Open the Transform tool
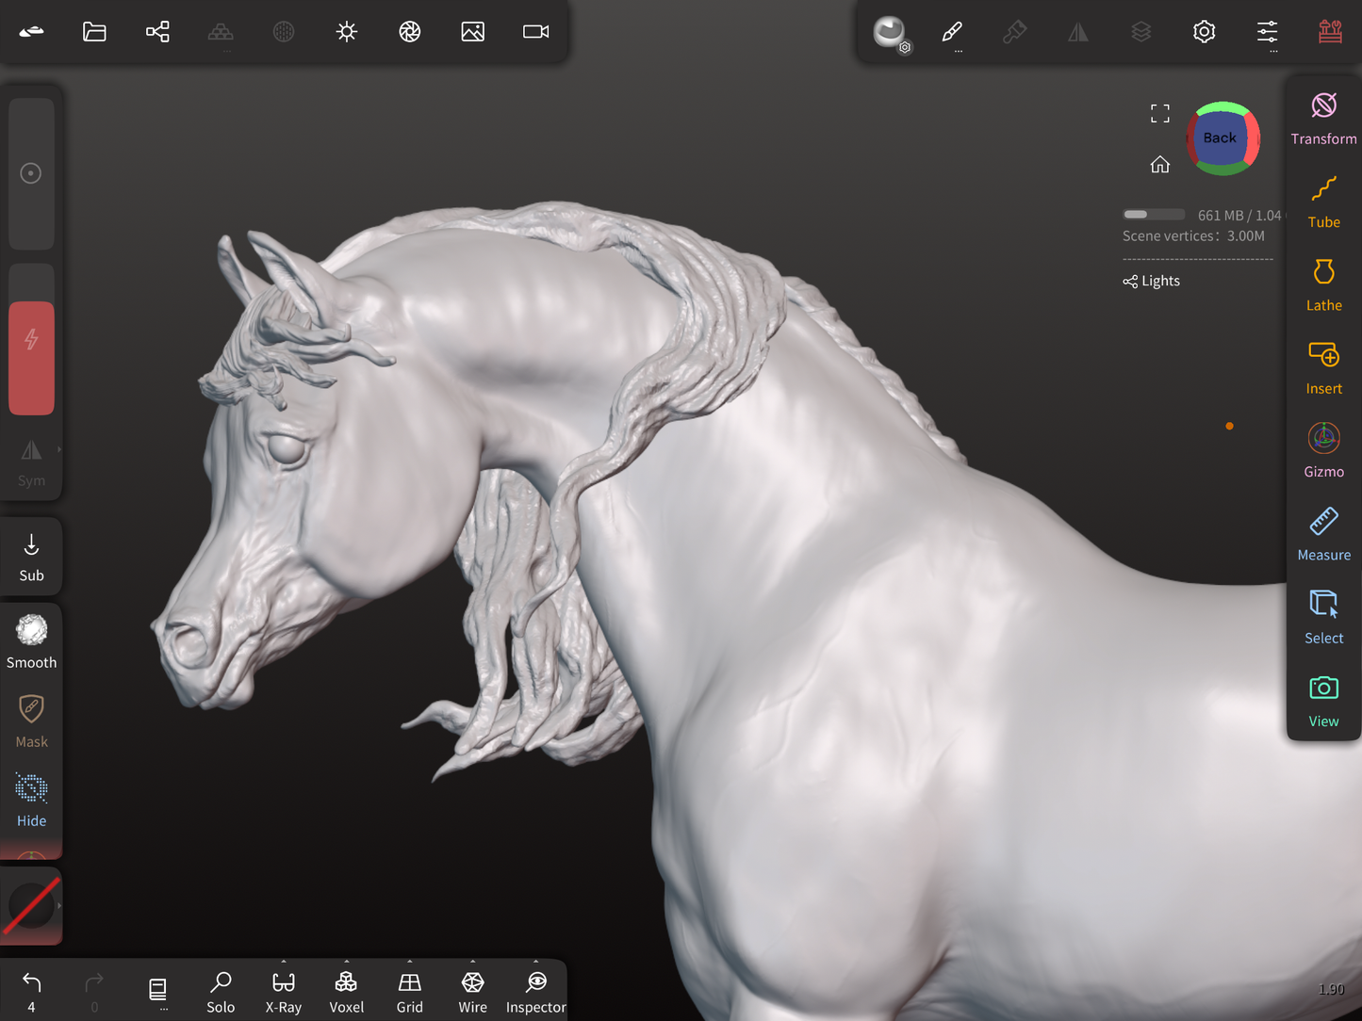 1323,119
